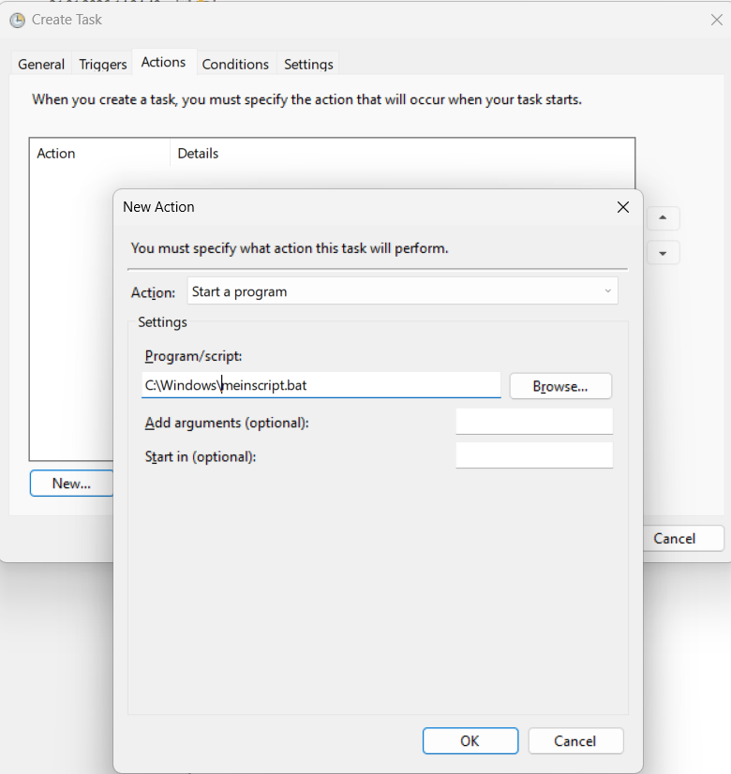Screen dimensions: 731x774
Task: Click Browse to pick a program
Action: point(560,386)
